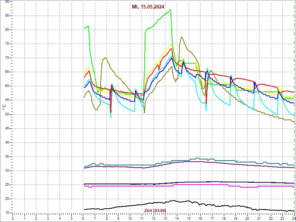Viewport: 296px width, 222px height.
Task: Select hour 16 on the time axis
Action: point(201,218)
